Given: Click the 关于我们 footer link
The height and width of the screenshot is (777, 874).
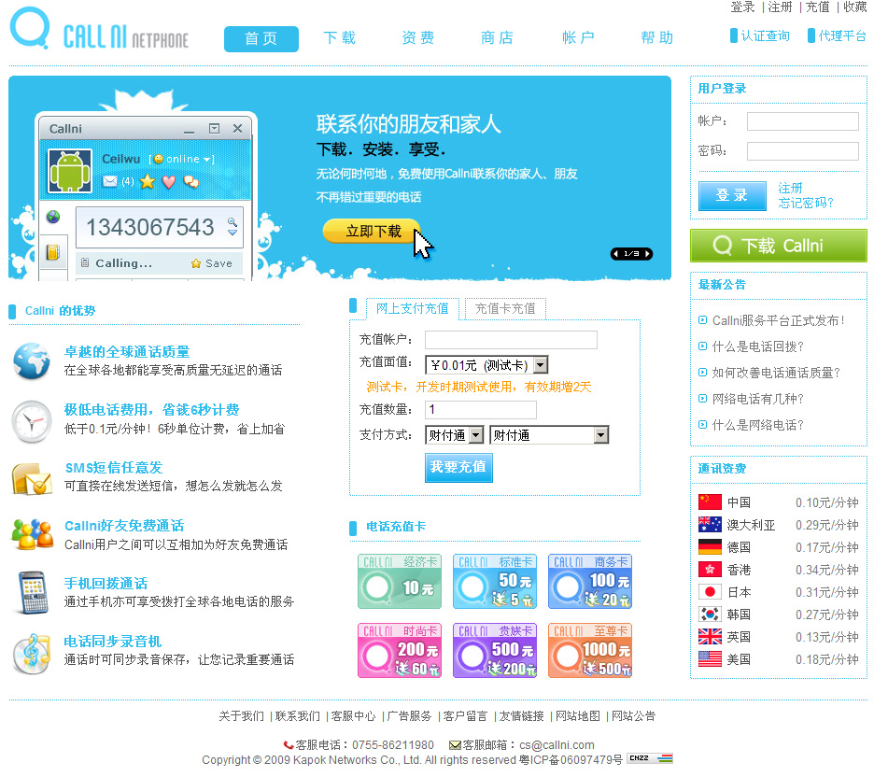Looking at the screenshot, I should point(241,715).
